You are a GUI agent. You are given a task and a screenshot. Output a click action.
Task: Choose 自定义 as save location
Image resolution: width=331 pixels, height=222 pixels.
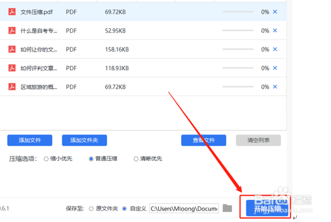pos(125,209)
